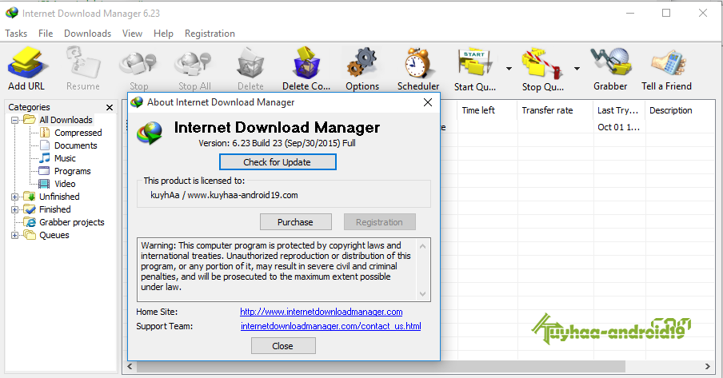Collapse the All Downloads tree node

pyautogui.click(x=14, y=120)
